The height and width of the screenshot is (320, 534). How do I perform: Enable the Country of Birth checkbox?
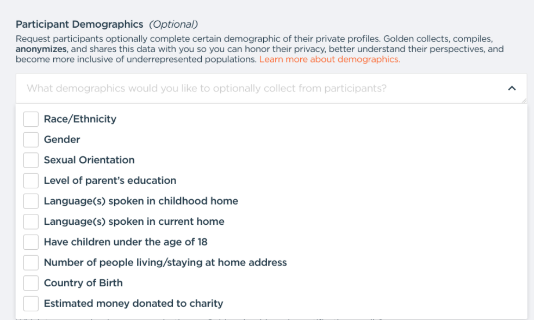31,283
